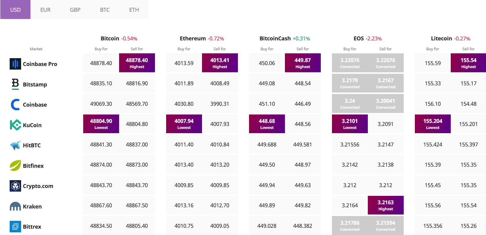Image resolution: width=486 pixels, height=235 pixels.
Task: Click the EOS column header
Action: (358, 38)
